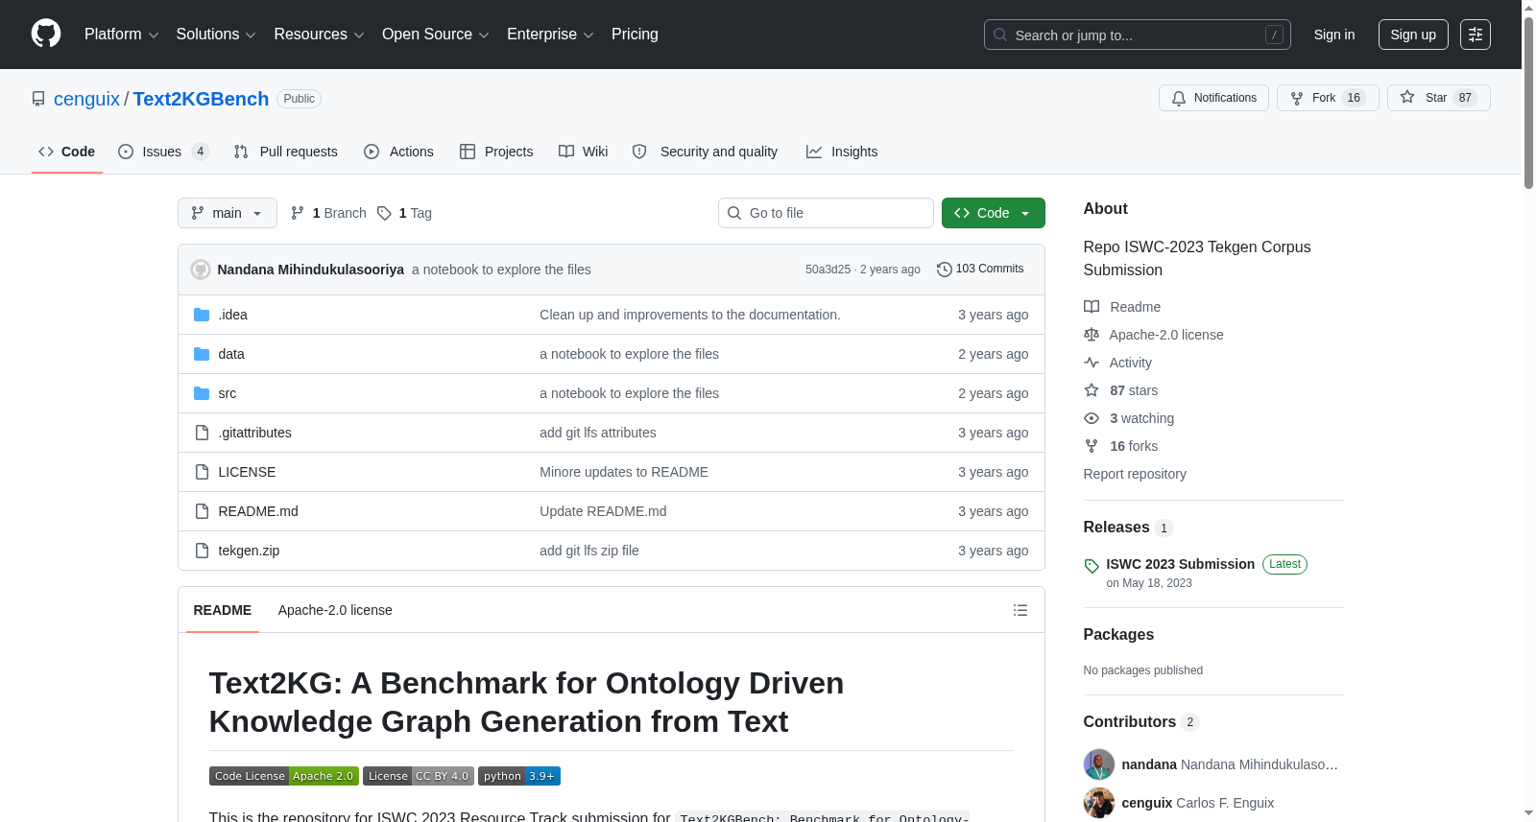Open the green Code dropdown
The height and width of the screenshot is (822, 1536).
[x=994, y=213]
